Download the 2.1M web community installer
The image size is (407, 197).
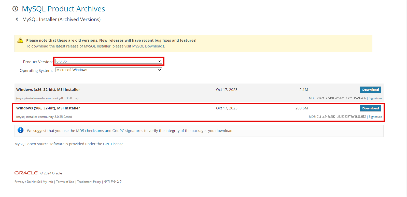coord(370,90)
